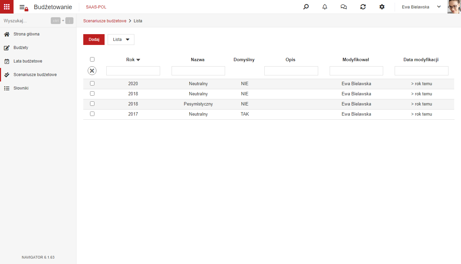Screen dimensions: 461x264
Task: Open the user profile photo thumbnail
Action: [x=454, y=7]
